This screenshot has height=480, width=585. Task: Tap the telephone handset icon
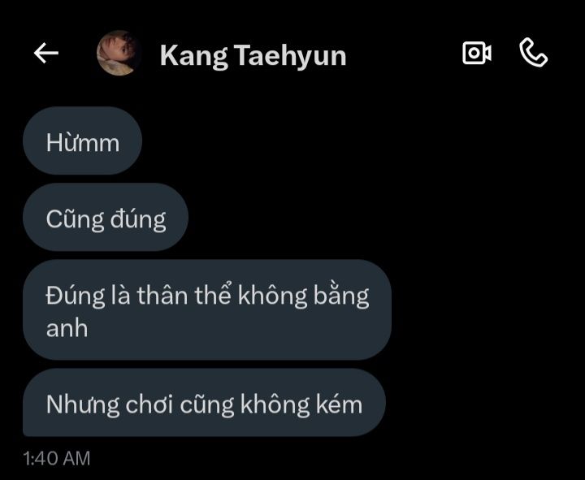(x=534, y=53)
